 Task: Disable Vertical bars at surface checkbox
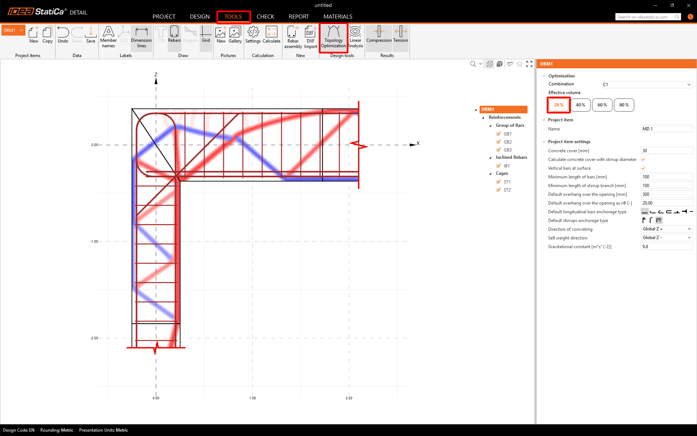coord(643,168)
